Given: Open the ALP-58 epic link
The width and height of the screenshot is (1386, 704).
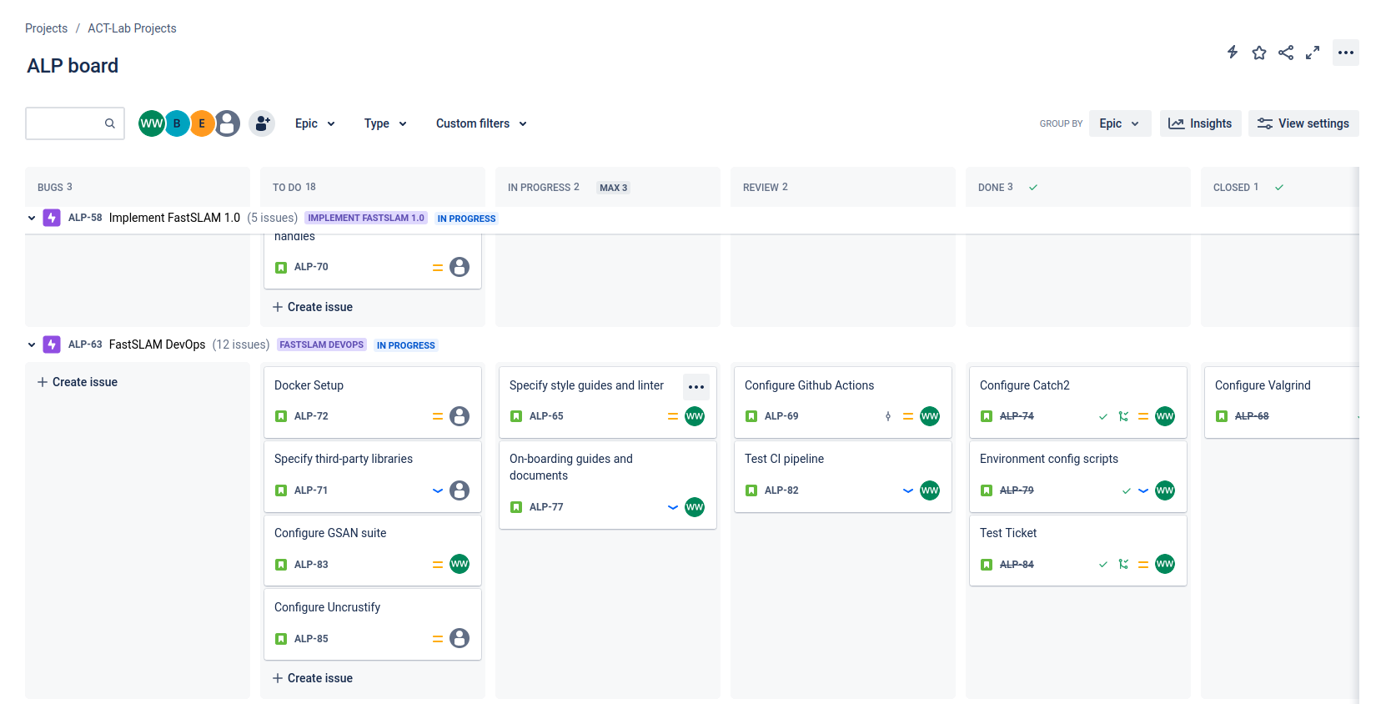Looking at the screenshot, I should coord(85,218).
